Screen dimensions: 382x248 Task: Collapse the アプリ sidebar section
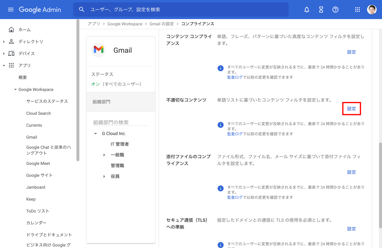click(x=4, y=65)
